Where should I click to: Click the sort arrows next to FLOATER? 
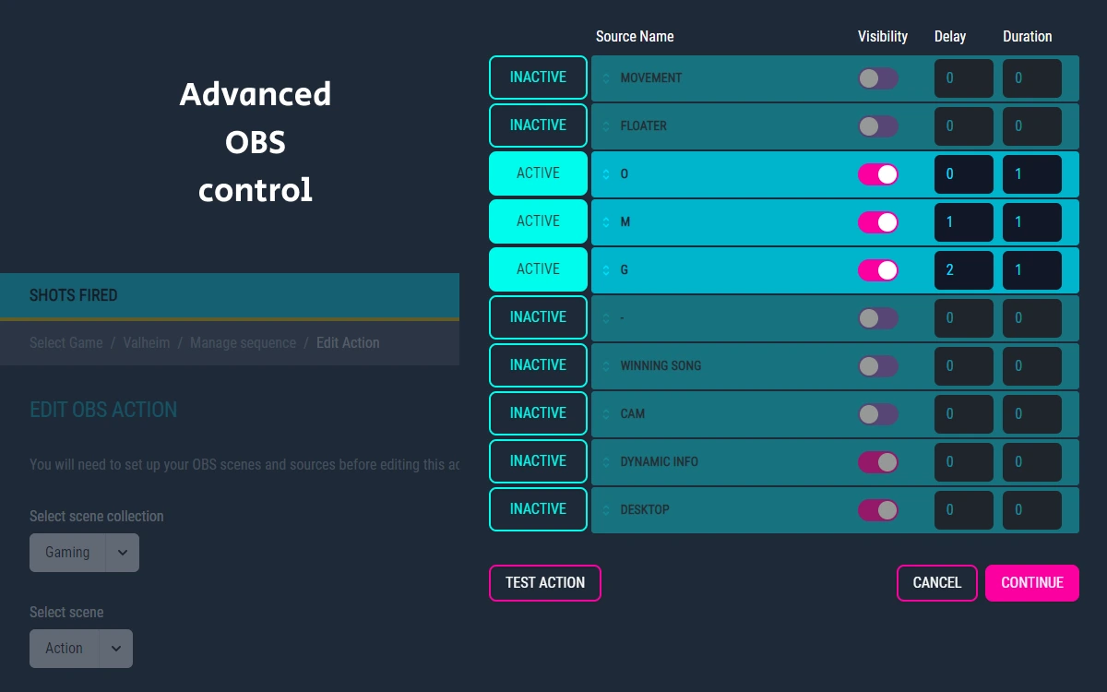click(x=606, y=126)
